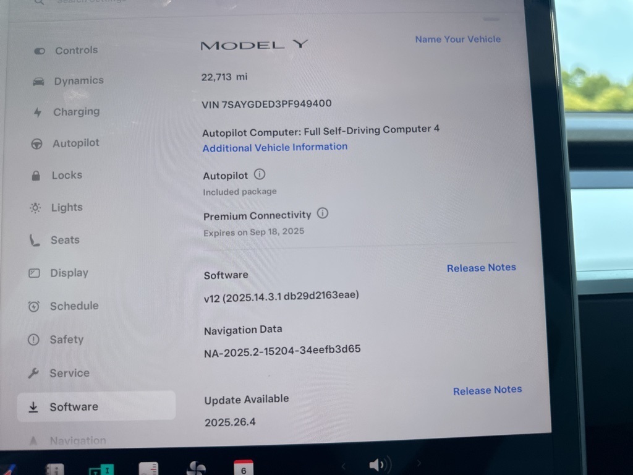Open the calendar app in the dock

click(244, 468)
